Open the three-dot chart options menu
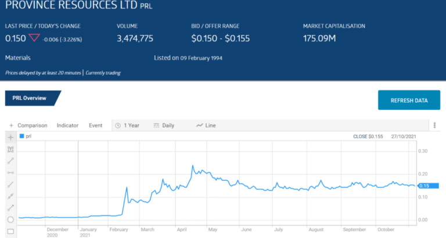The width and height of the screenshot is (446, 238). pos(434,125)
